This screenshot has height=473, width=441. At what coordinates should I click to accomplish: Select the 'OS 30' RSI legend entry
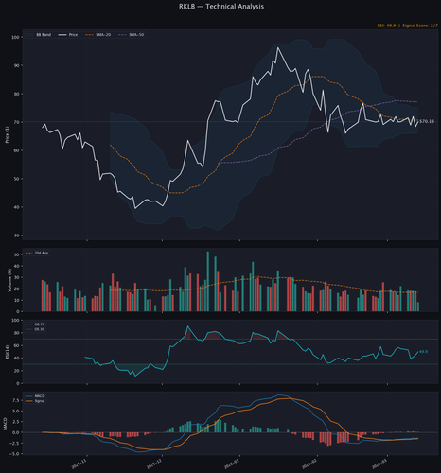35,329
